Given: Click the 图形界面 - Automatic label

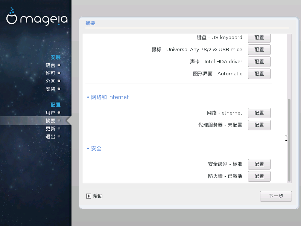Looking at the screenshot, I should point(217,73).
